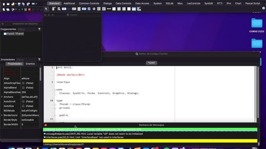266x149 pixels.
Task: Choose the TRadioGroup component icon
Action: (119, 9)
